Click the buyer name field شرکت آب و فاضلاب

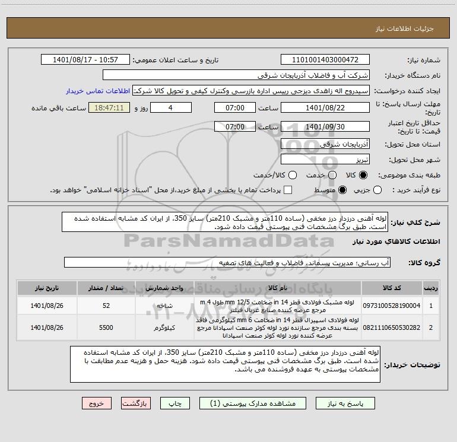coord(236,75)
